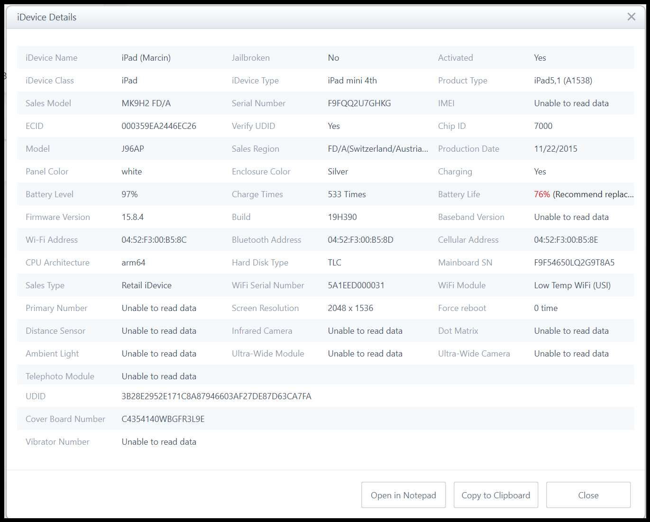Select the ECID value 000359EA2446EC26

(159, 126)
